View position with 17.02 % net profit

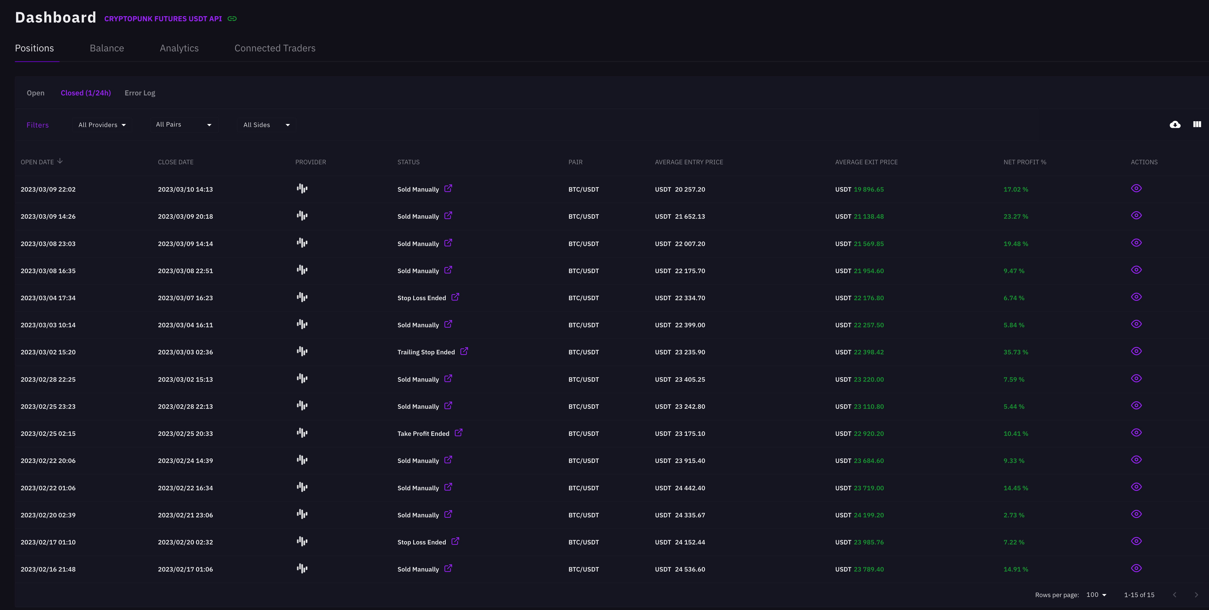pyautogui.click(x=1136, y=189)
